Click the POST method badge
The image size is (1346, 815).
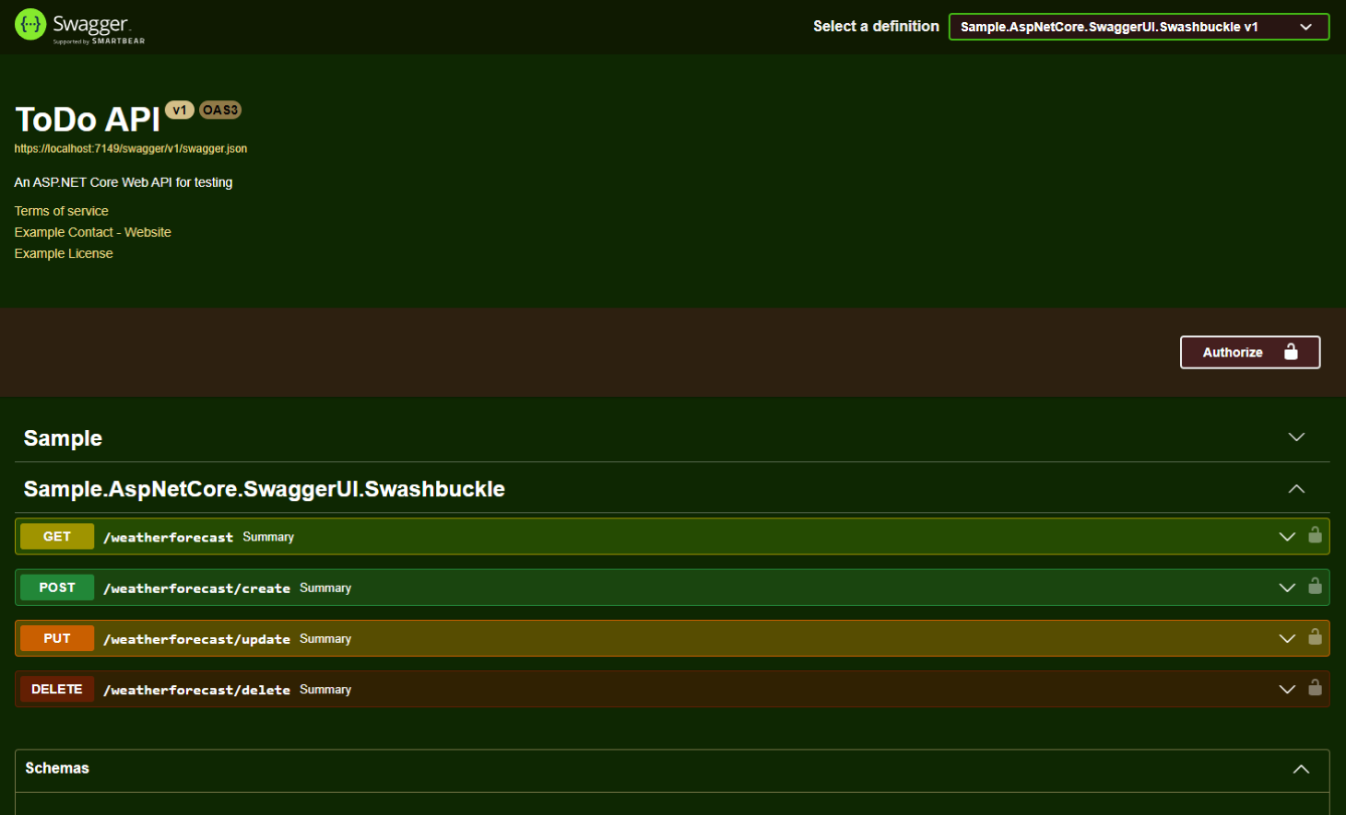pos(57,587)
